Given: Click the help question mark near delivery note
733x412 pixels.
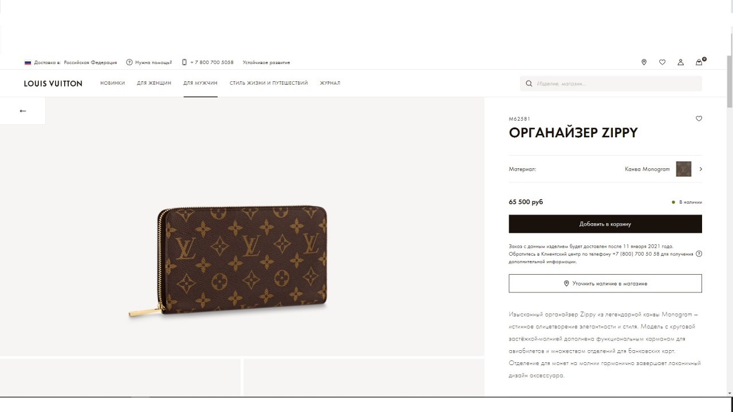Looking at the screenshot, I should pyautogui.click(x=699, y=253).
